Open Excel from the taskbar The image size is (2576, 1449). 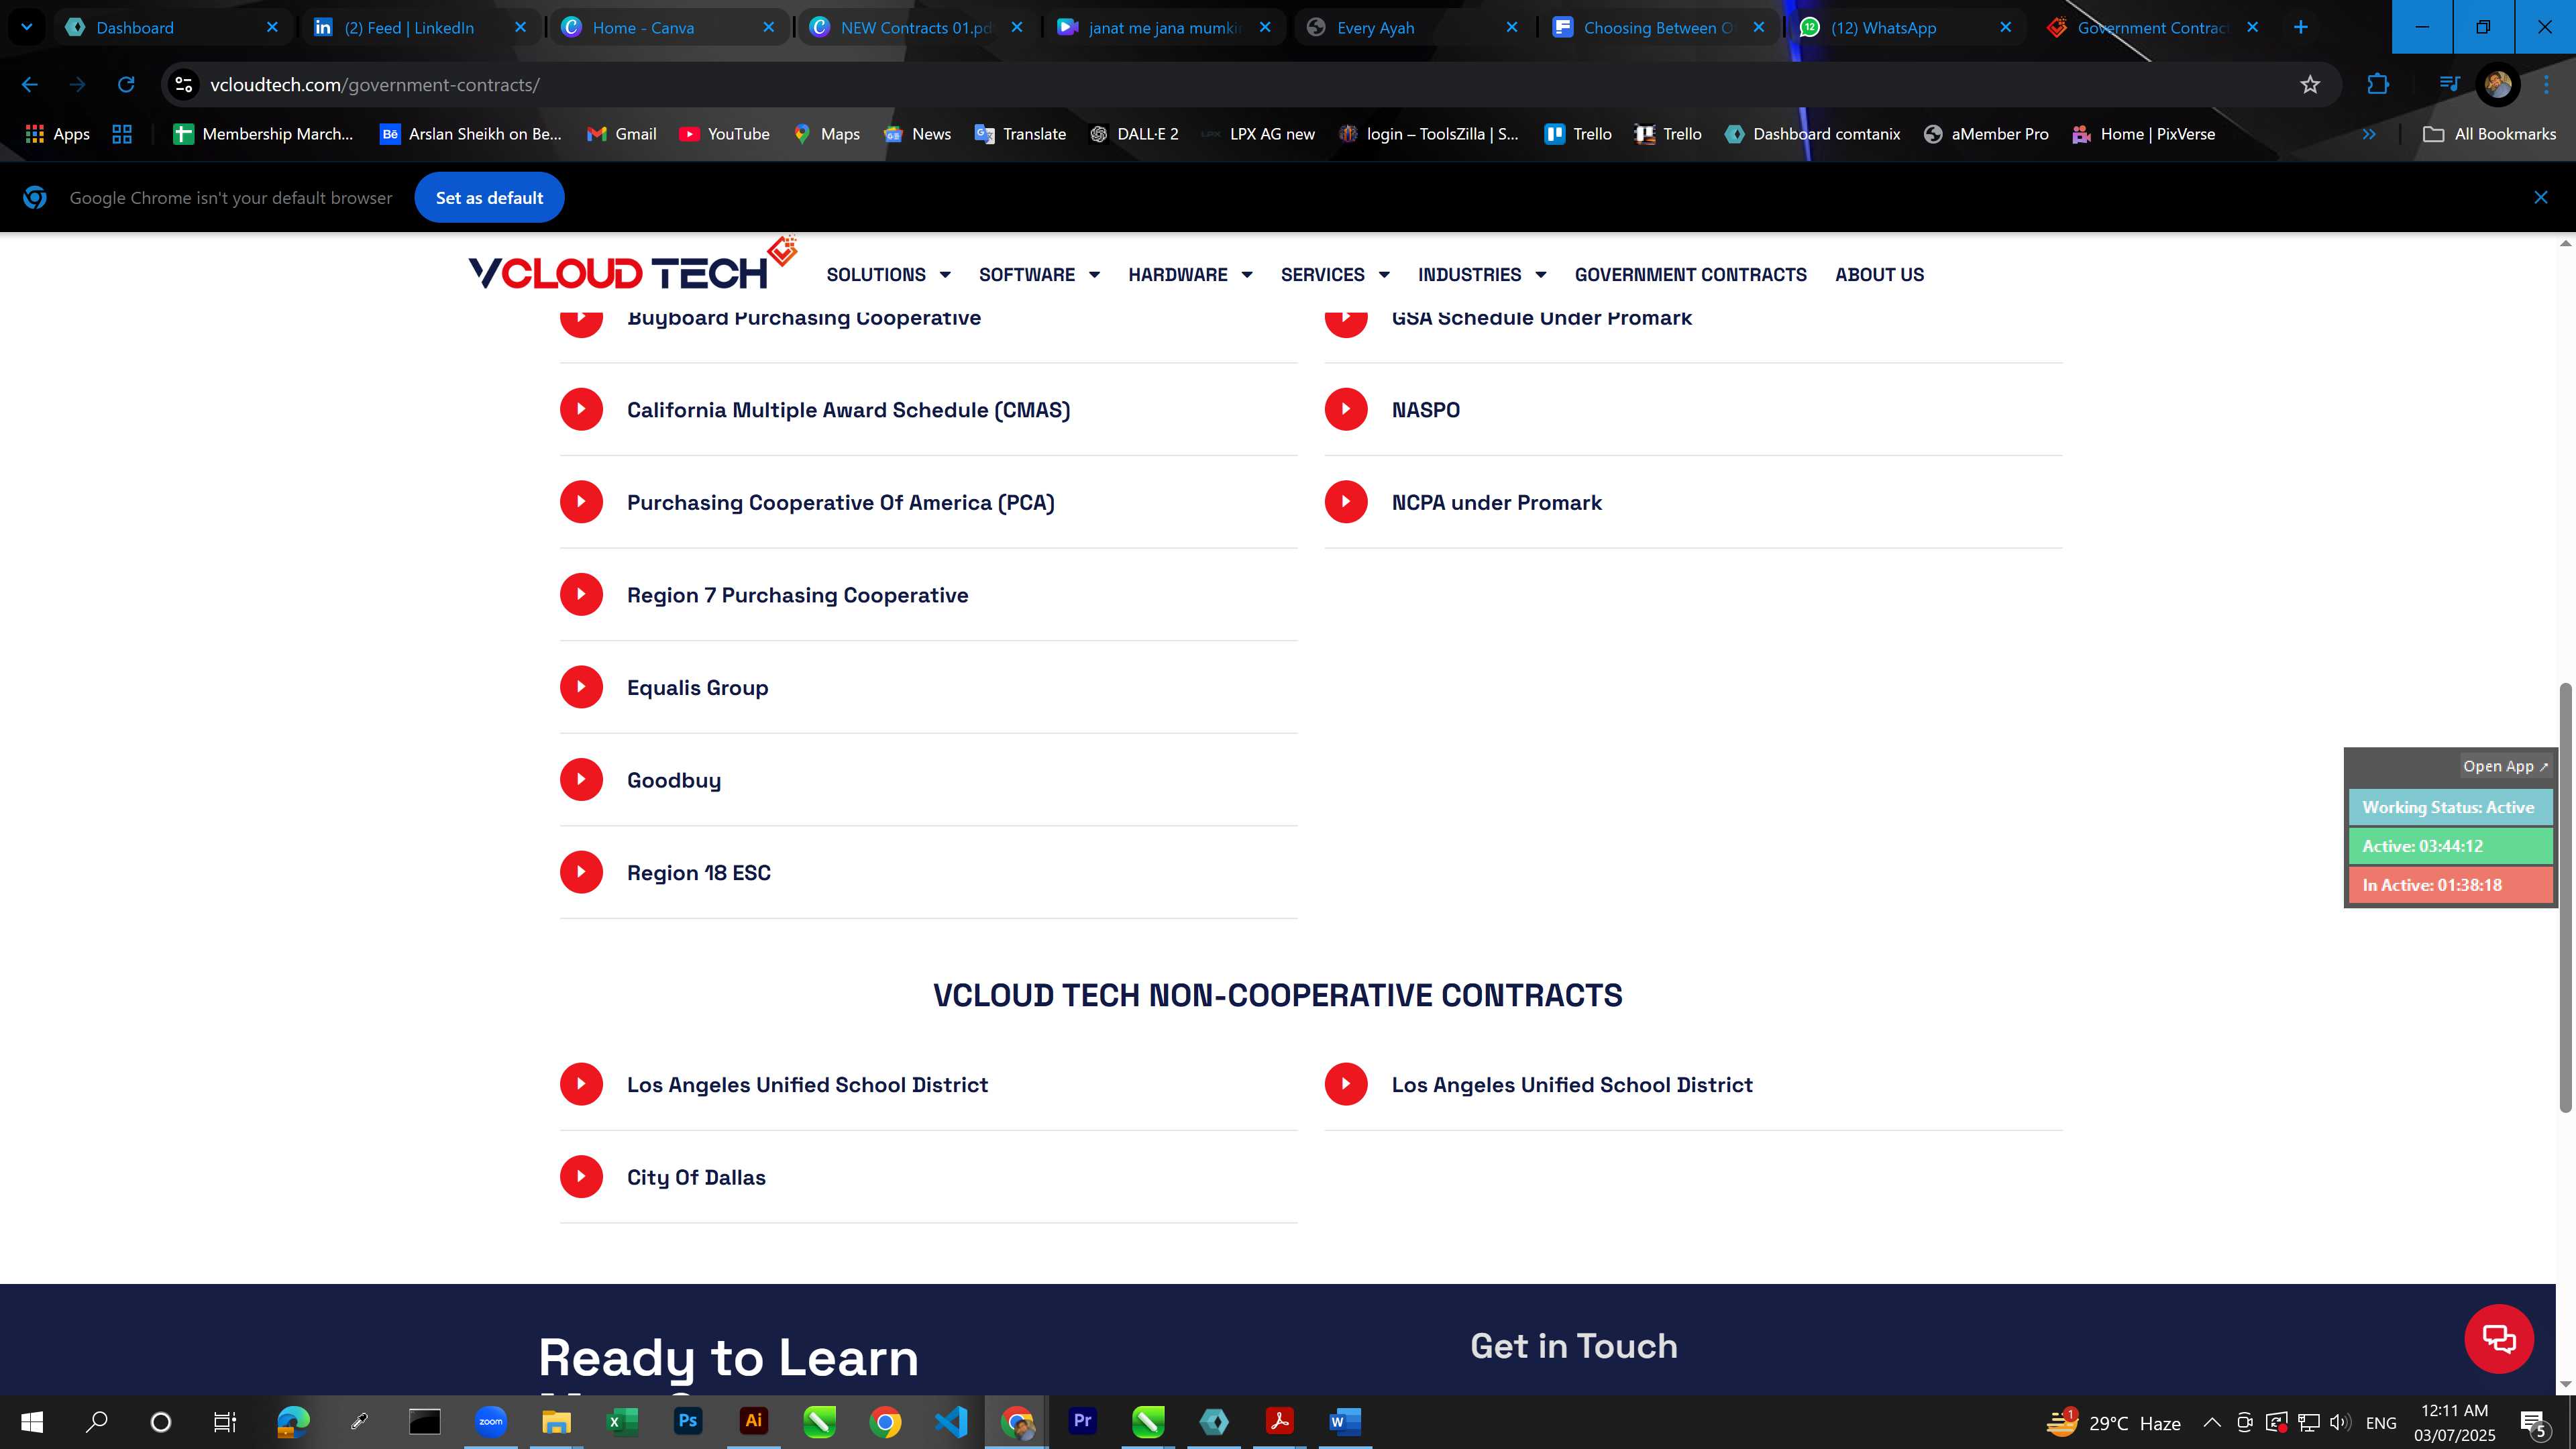tap(622, 1421)
